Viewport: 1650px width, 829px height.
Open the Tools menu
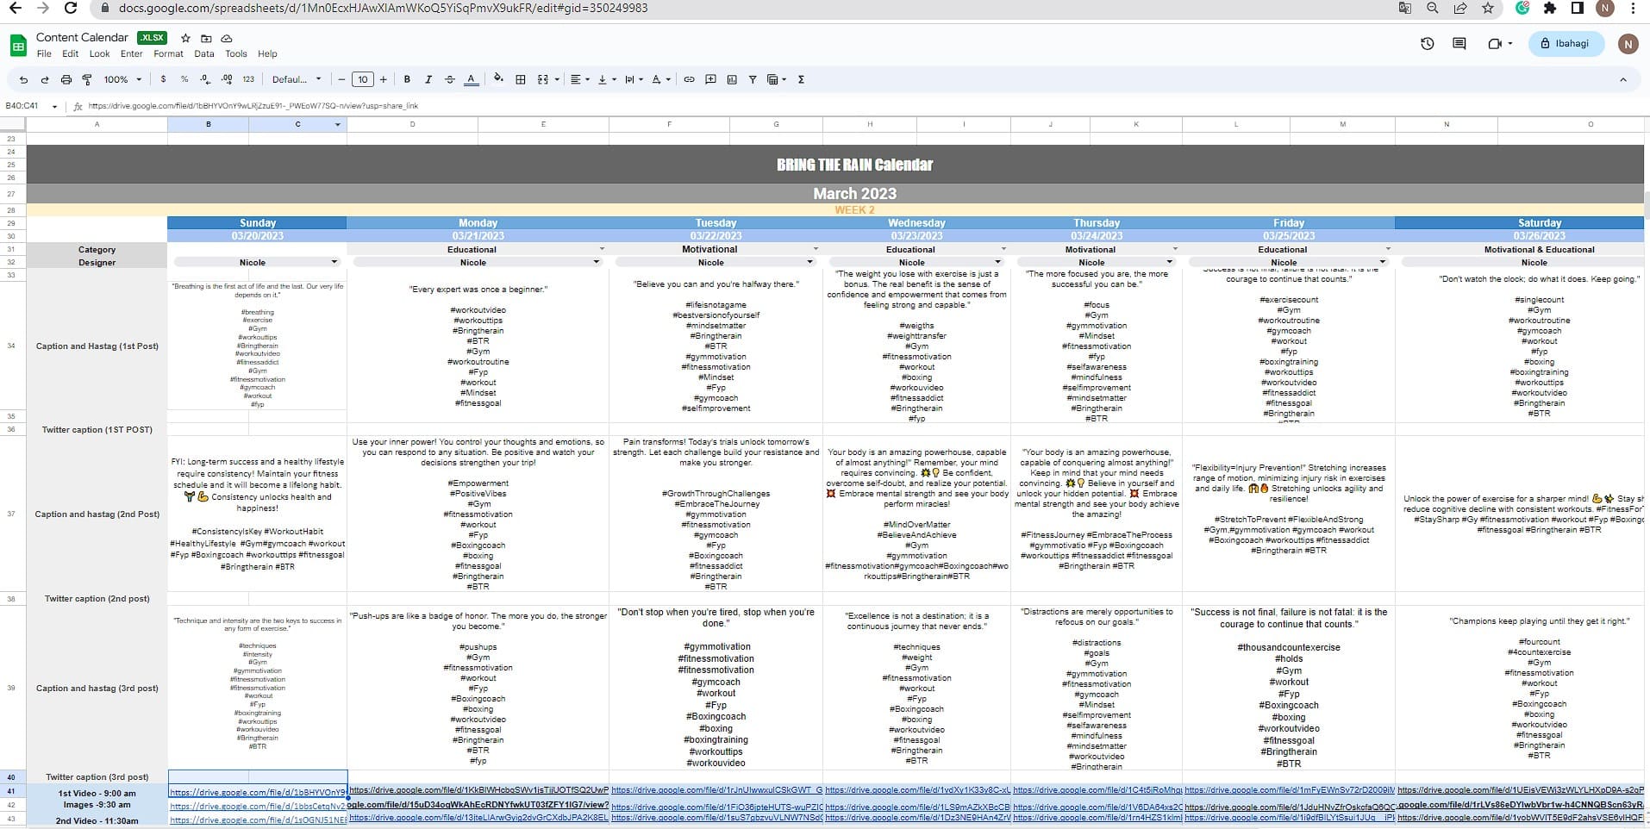point(236,53)
